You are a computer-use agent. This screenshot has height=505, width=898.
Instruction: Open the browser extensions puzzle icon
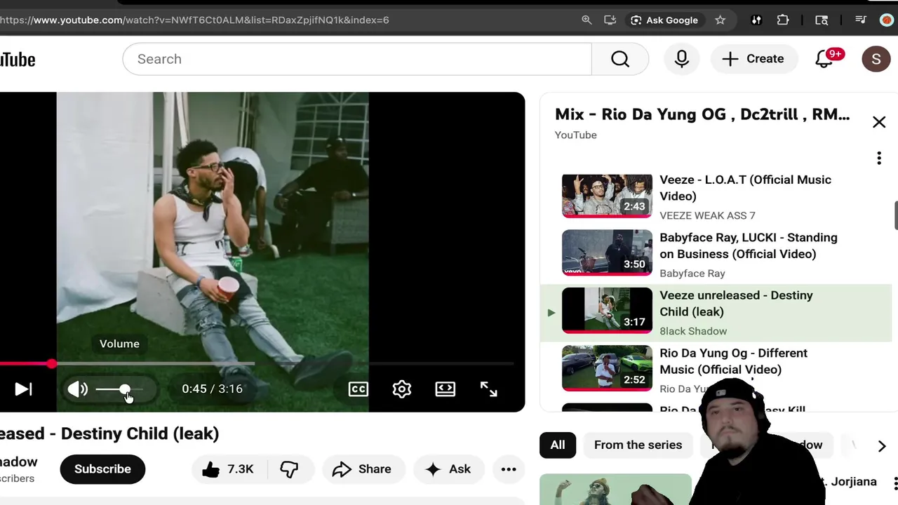783,20
